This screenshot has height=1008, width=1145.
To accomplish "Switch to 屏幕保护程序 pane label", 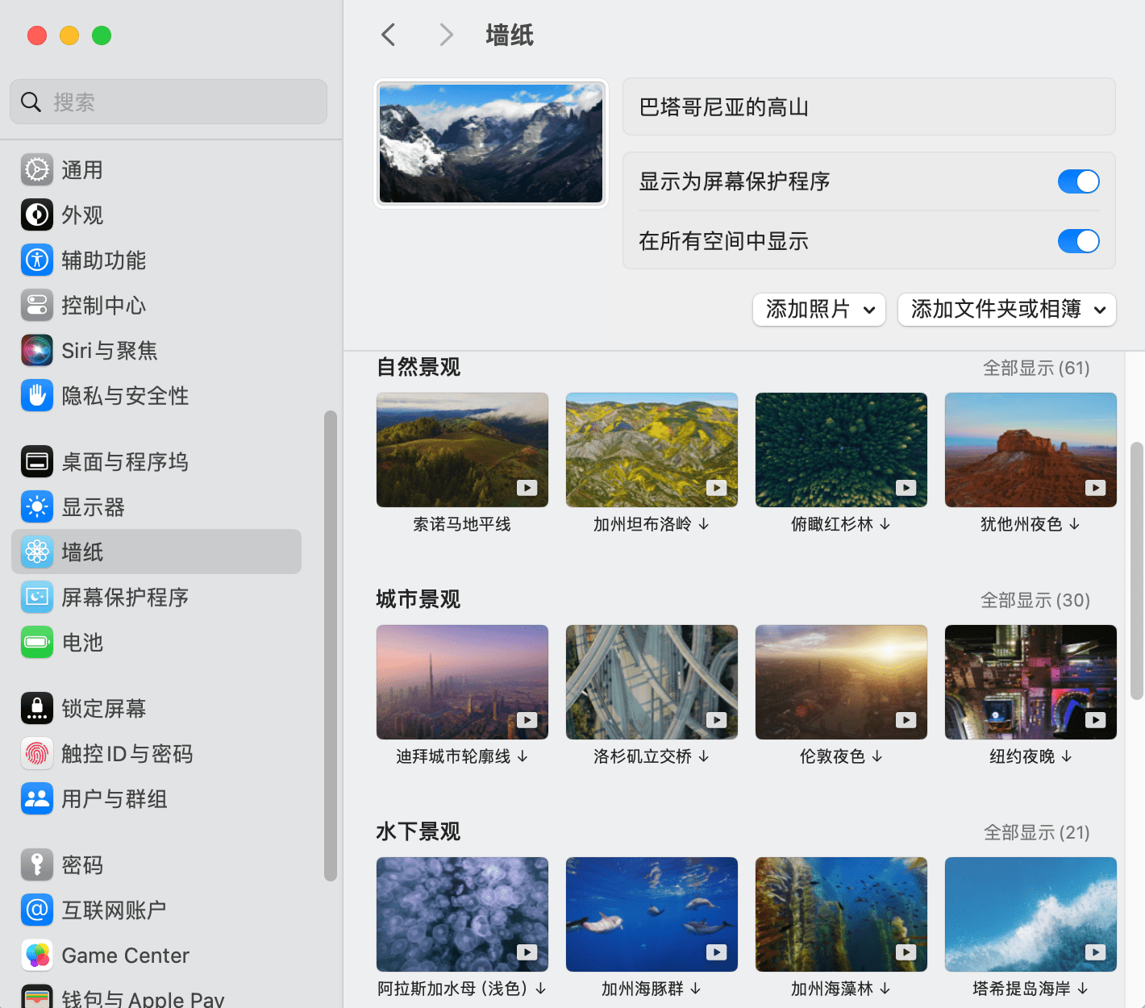I will coord(125,598).
